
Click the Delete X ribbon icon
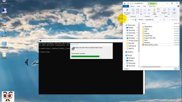149,10
